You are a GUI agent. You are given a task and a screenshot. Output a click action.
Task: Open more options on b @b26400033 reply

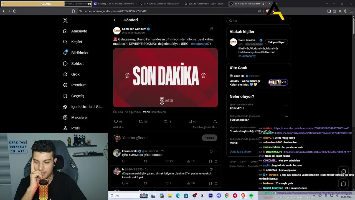[216, 169]
